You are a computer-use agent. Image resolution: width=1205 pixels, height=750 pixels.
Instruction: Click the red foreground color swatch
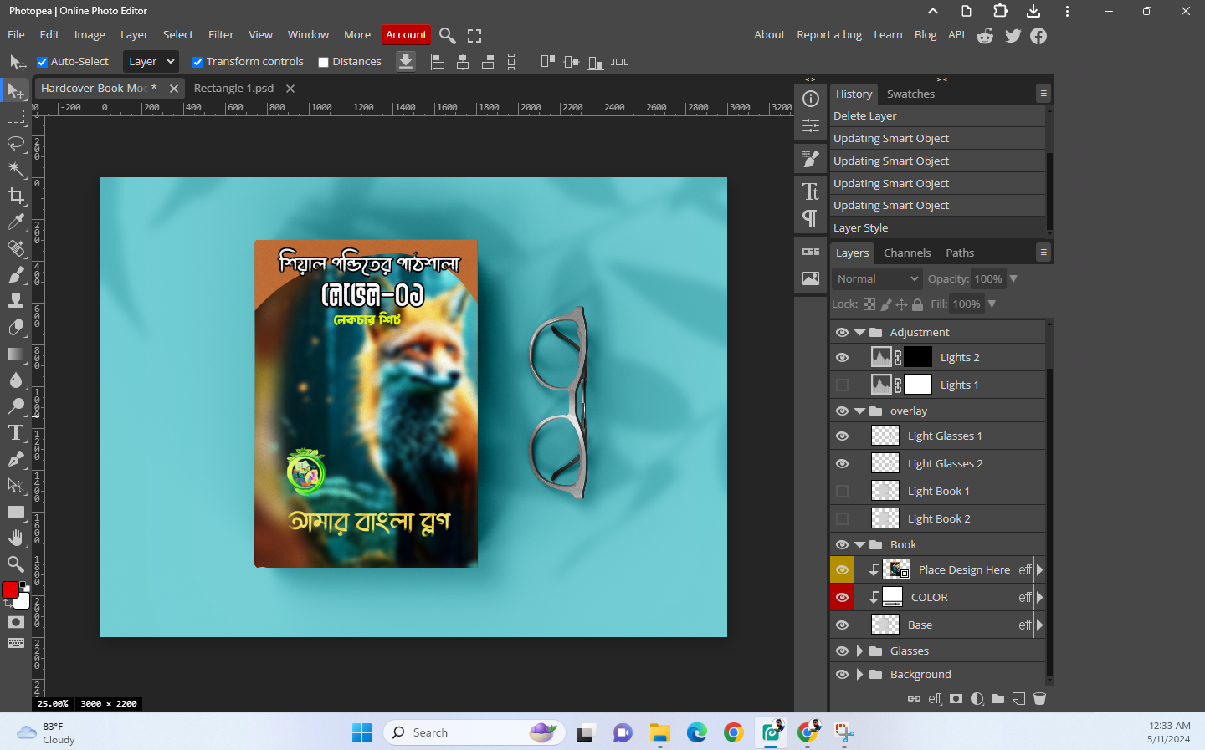click(x=10, y=590)
